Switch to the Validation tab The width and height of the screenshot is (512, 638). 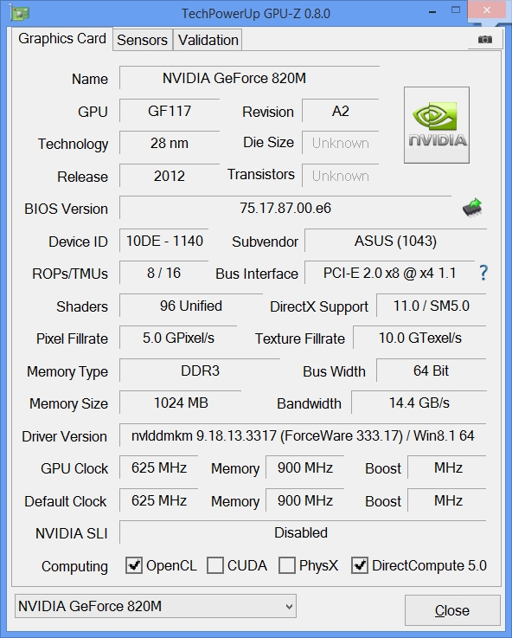tap(208, 40)
